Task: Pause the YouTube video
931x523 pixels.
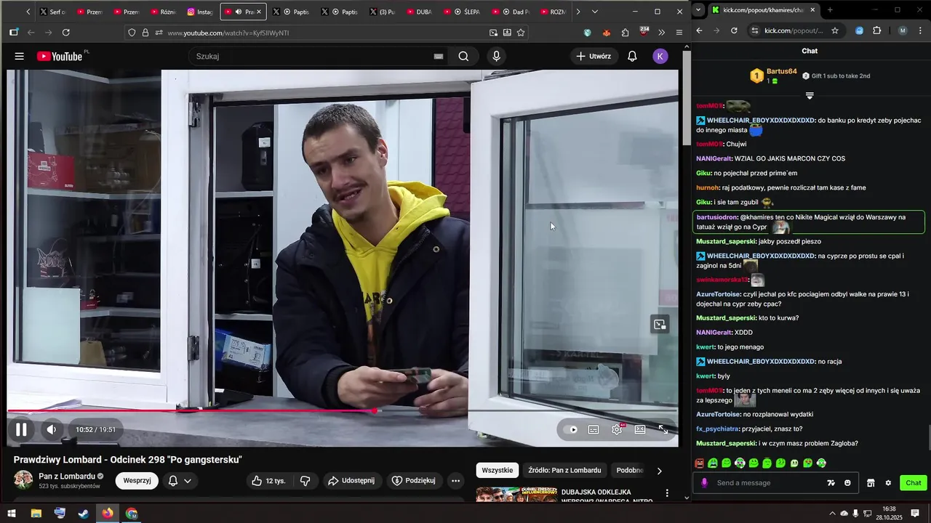Action: 22,429
